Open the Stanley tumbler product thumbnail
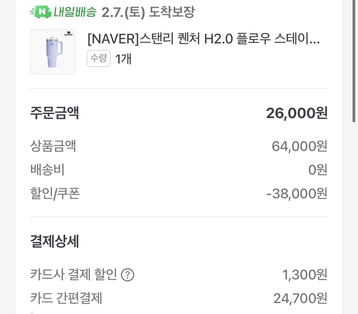Viewport: 358px width, 314px height. 53,52
